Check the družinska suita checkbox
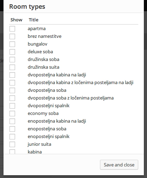 (12, 67)
